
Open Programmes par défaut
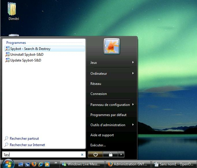(x=108, y=115)
